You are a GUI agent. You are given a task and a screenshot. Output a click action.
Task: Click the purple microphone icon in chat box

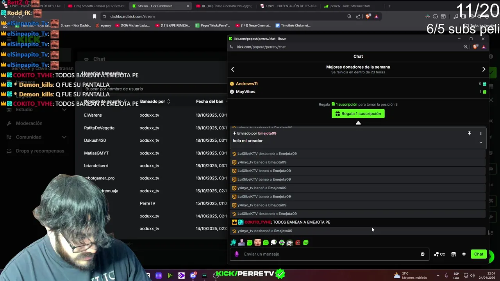pyautogui.click(x=236, y=254)
